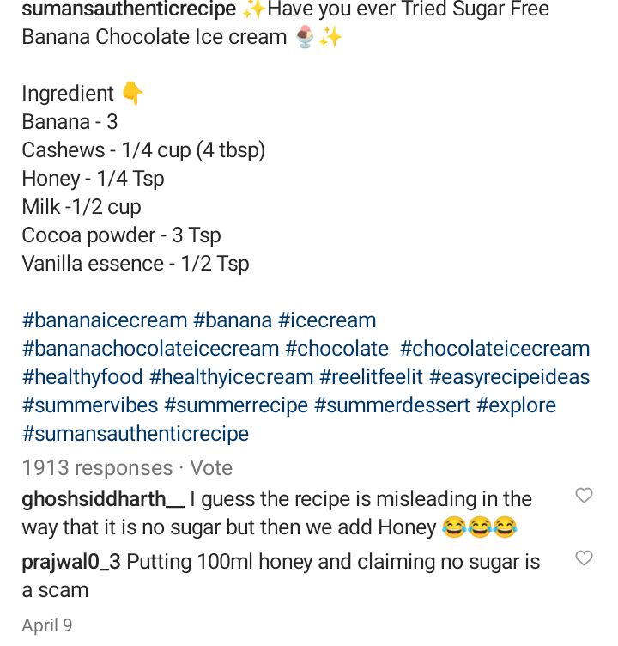
Task: Open the #bananaicecream hashtag
Action: click(x=105, y=320)
